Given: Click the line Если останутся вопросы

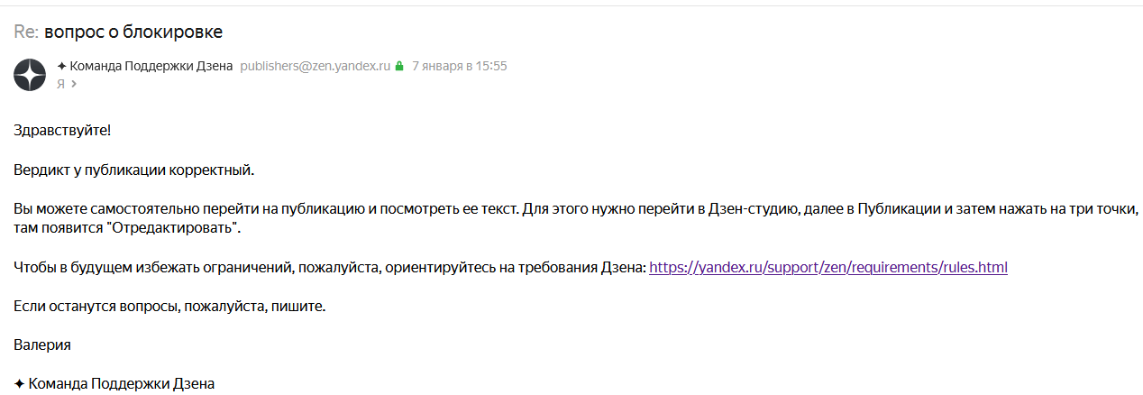Looking at the screenshot, I should tap(169, 307).
